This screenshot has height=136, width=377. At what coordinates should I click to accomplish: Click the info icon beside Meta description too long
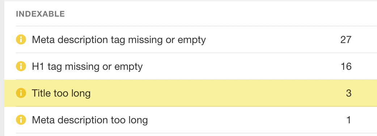[21, 120]
